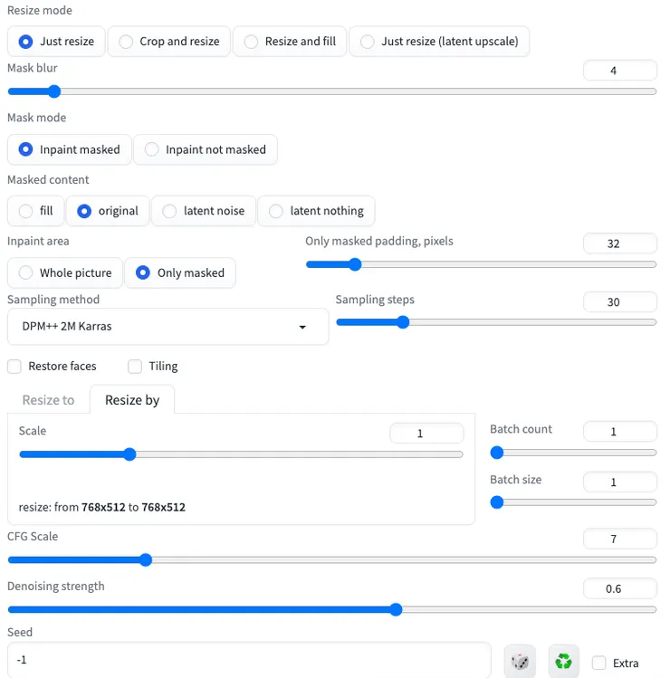Enable the Restore faces checkbox
Screen dimensions: 670x678
pyautogui.click(x=14, y=367)
